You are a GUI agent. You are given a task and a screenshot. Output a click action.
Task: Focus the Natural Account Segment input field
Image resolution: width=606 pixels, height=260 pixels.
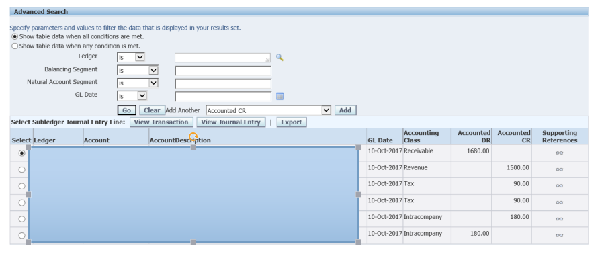(x=223, y=83)
